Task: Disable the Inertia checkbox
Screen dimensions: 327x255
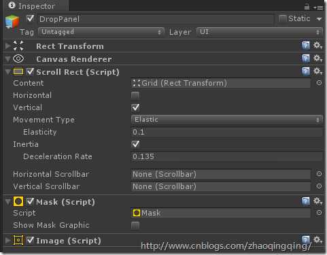Action: (135, 144)
